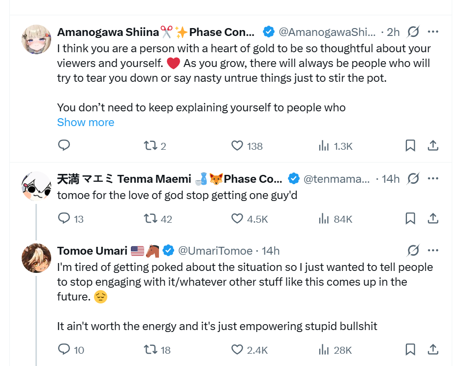This screenshot has width=467, height=366.
Task: Open more options on Tenma Maemi's tweet
Action: [433, 179]
